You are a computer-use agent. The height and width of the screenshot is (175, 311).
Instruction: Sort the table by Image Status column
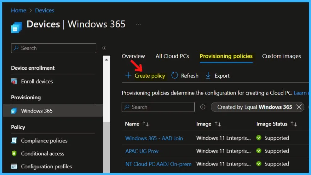pyautogui.click(x=277, y=124)
